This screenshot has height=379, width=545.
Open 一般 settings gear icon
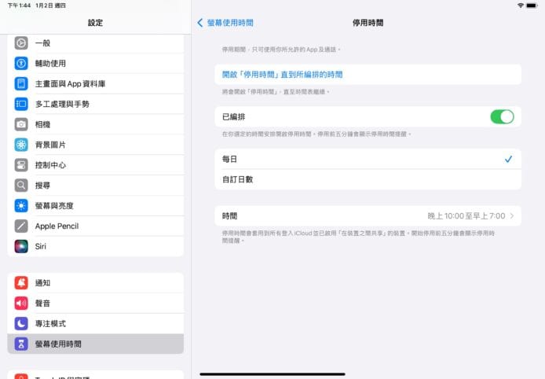point(21,42)
